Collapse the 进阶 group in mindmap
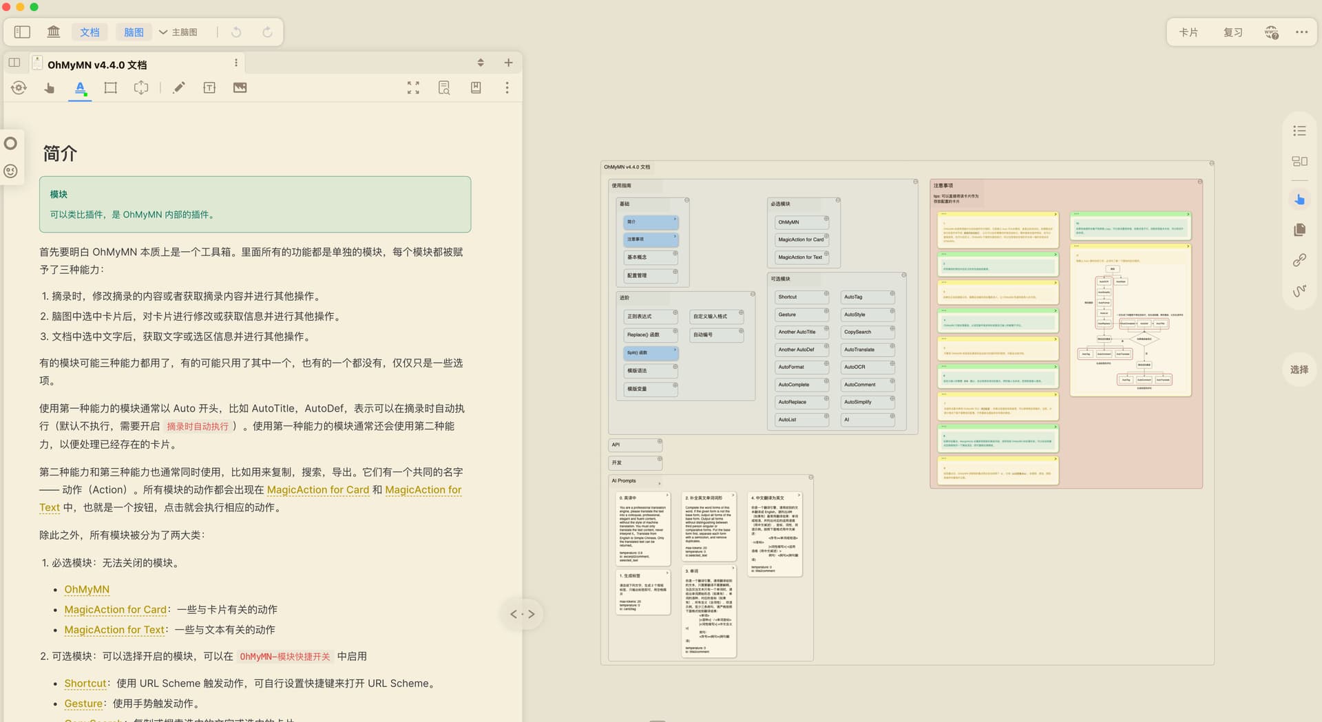The height and width of the screenshot is (722, 1322). (x=753, y=294)
